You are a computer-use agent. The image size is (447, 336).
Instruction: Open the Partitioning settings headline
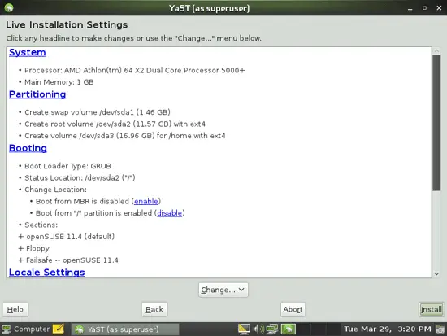37,94
